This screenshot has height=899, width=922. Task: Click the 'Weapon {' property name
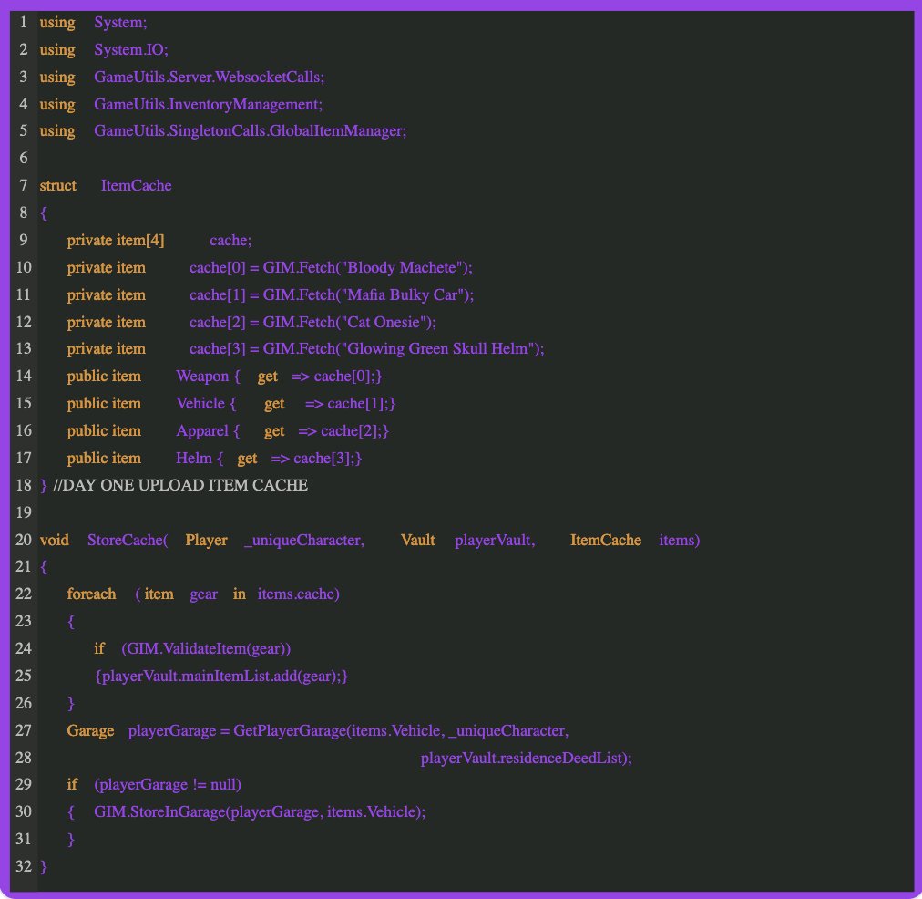(x=208, y=376)
